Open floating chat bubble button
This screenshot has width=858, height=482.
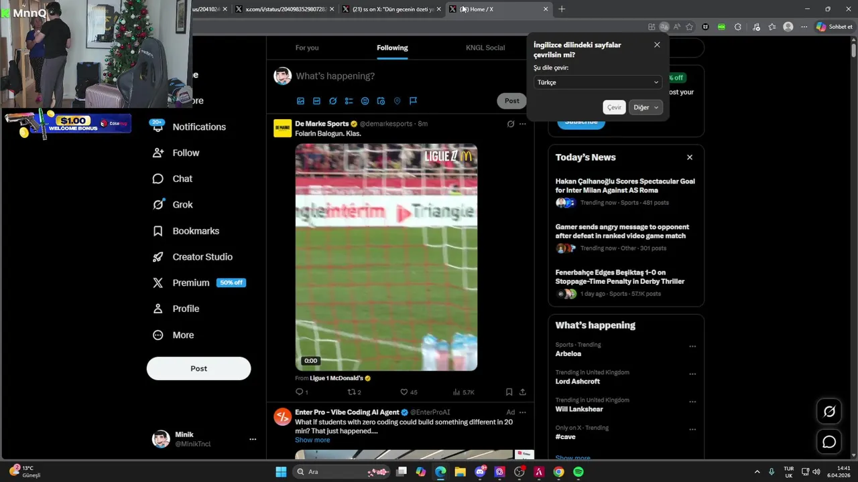tap(829, 442)
